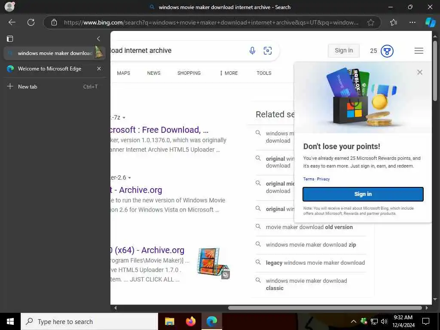Search by voice using microphone icon
The height and width of the screenshot is (330, 440).
coord(252,51)
